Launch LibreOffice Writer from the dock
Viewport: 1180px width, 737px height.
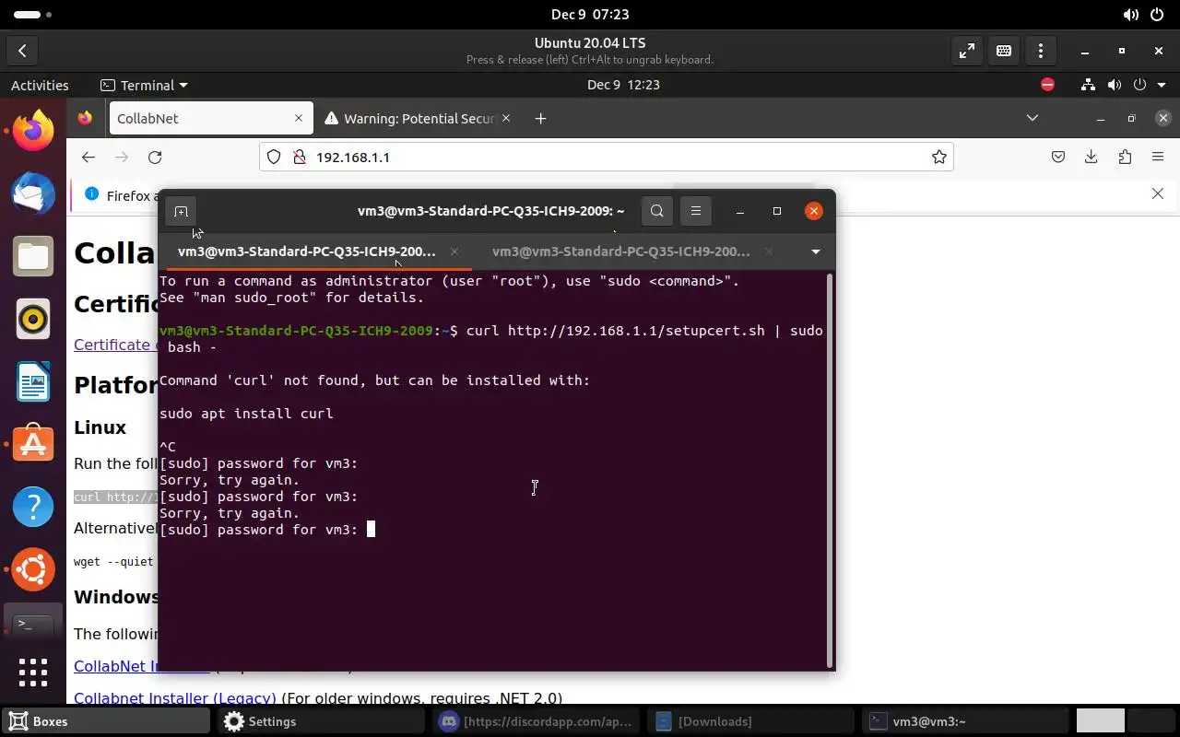tap(33, 381)
